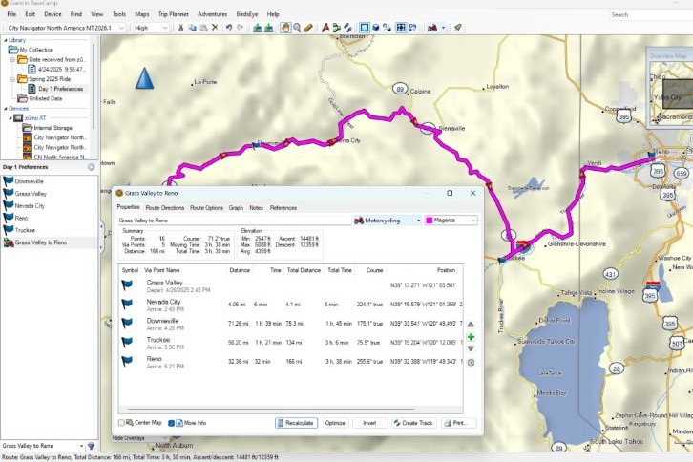
Task: Select the Measure ruler tool
Action: click(x=308, y=28)
